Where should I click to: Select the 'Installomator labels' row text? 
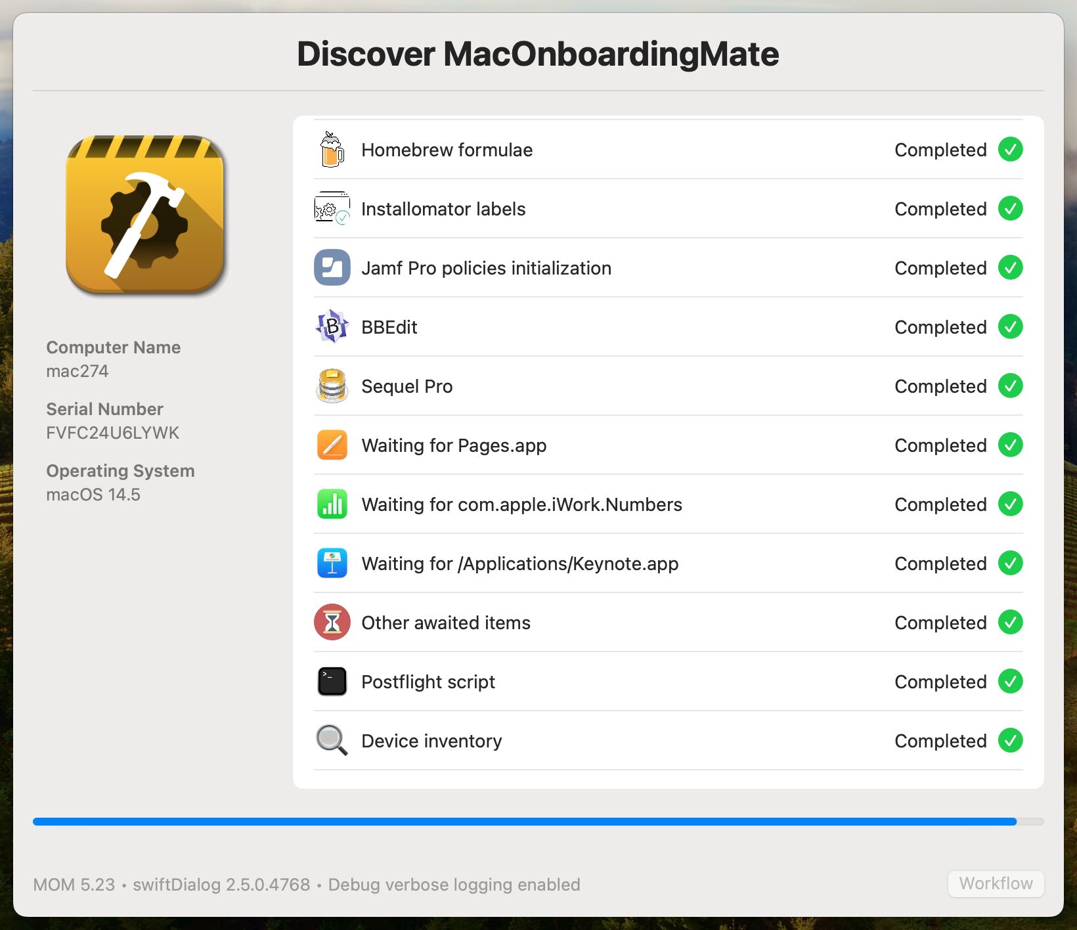[x=443, y=209]
